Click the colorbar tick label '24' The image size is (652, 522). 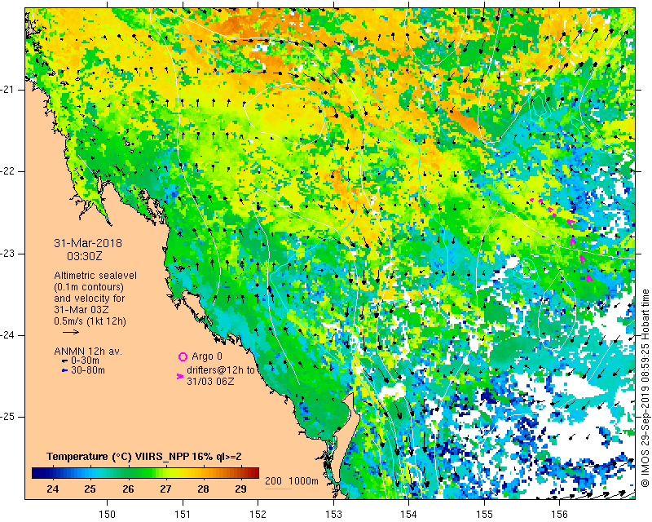pyautogui.click(x=53, y=489)
